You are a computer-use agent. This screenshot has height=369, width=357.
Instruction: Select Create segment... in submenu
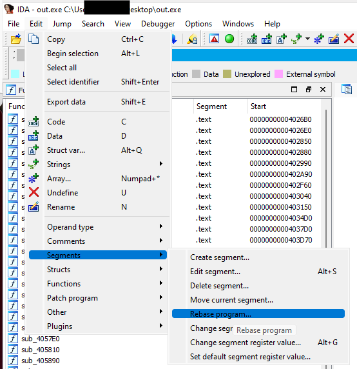click(x=258, y=257)
